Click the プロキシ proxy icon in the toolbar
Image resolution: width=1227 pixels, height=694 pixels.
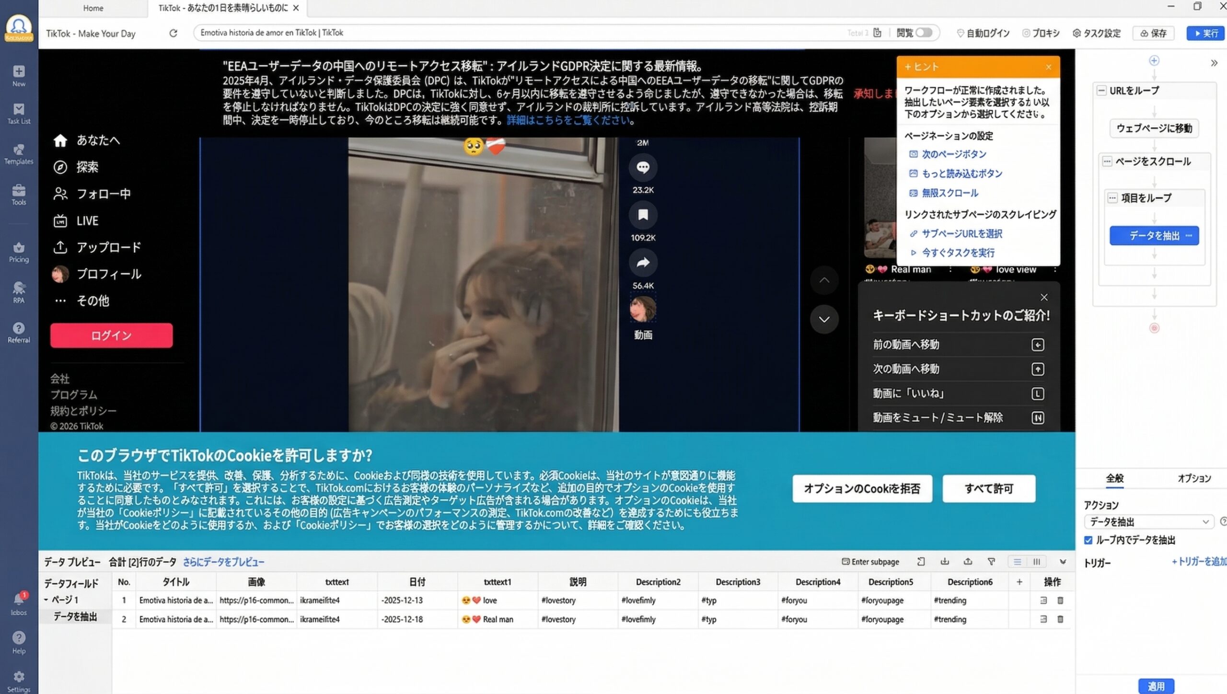[x=1026, y=33]
